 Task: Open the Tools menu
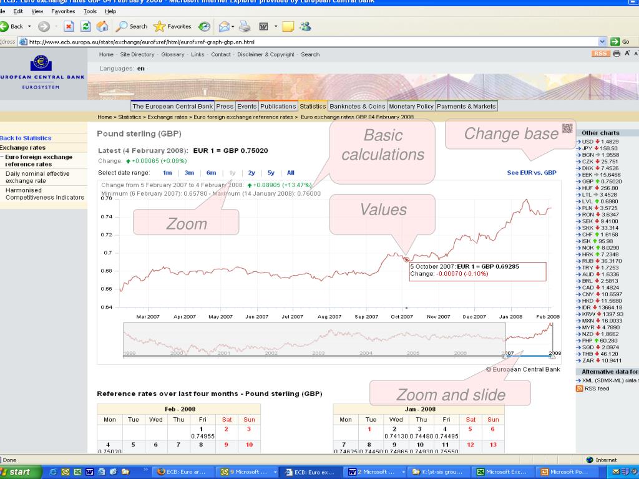(x=90, y=11)
